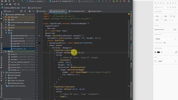This screenshot has width=178, height=100.
Task: Hide the Project panel with minus icon
Action: 33,11
